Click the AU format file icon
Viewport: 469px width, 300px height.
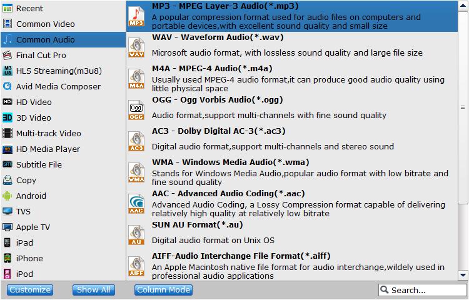(136, 235)
